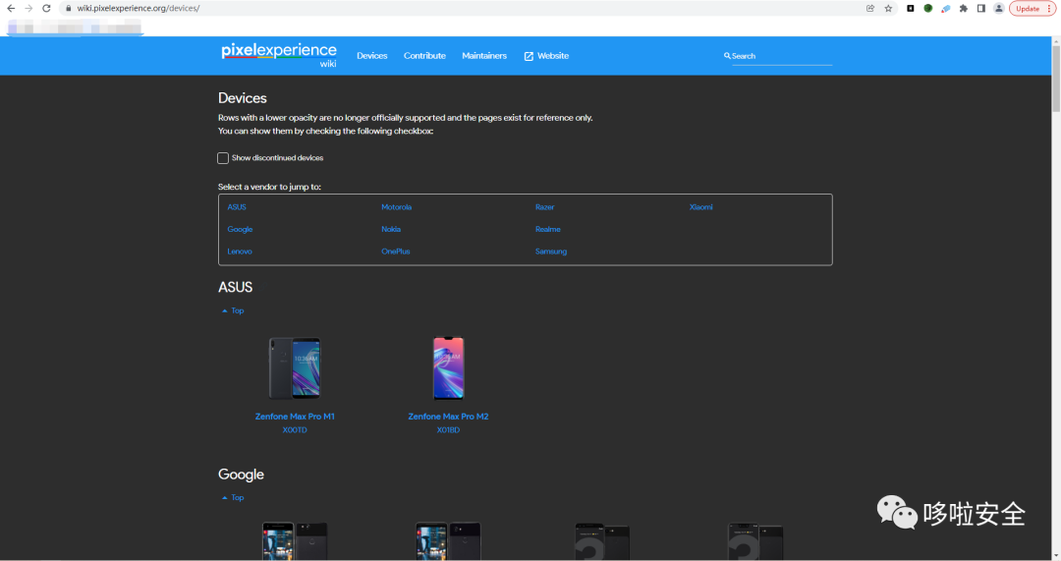Open the Maintainers nav item
Image resolution: width=1061 pixels, height=561 pixels.
click(x=483, y=55)
